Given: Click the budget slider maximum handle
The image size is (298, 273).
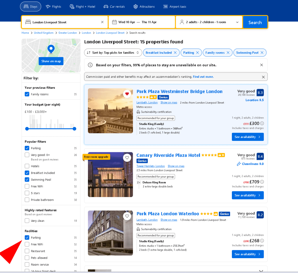Looking at the screenshot, I should (x=75, y=129).
